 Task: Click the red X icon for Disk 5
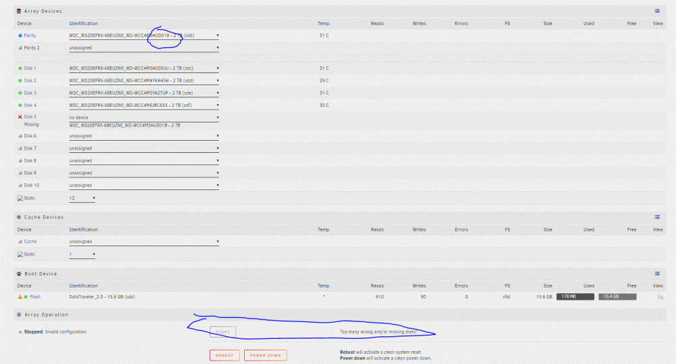pyautogui.click(x=20, y=117)
